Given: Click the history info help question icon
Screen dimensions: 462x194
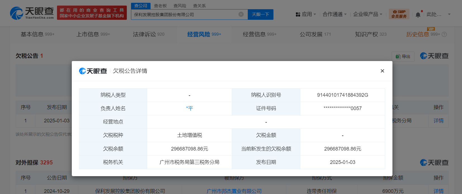Looking at the screenshot, I should tap(444, 34).
